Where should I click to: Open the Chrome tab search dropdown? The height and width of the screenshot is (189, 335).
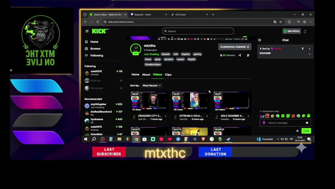pyautogui.click(x=85, y=15)
